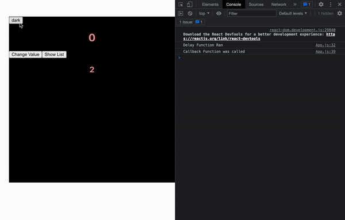Show more DevTools tabs chevron
The width and height of the screenshot is (345, 220).
pyautogui.click(x=295, y=5)
